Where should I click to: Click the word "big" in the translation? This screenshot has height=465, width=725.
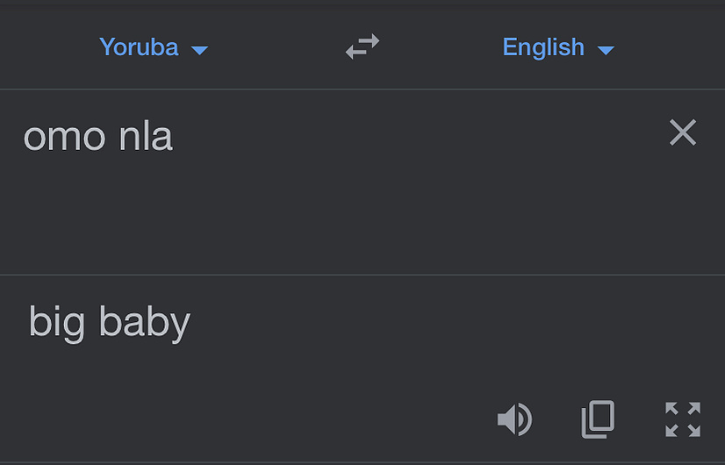(57, 323)
